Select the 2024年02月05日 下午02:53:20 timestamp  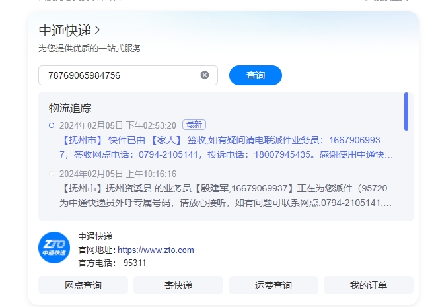(118, 125)
